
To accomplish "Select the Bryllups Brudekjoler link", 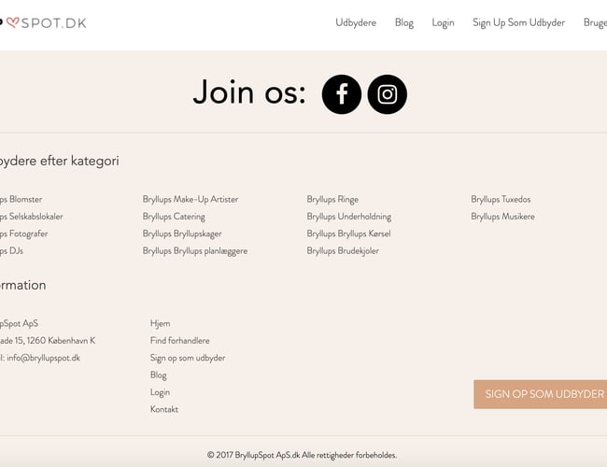I will pos(343,251).
